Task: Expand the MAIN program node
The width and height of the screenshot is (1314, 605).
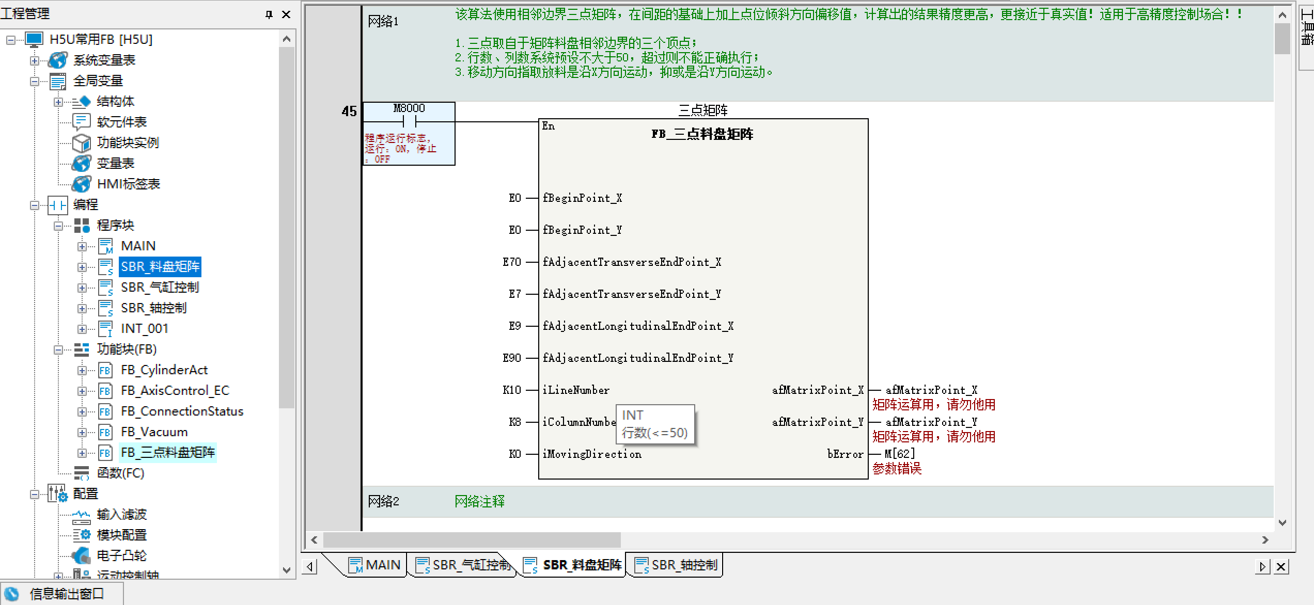Action: pyautogui.click(x=82, y=246)
